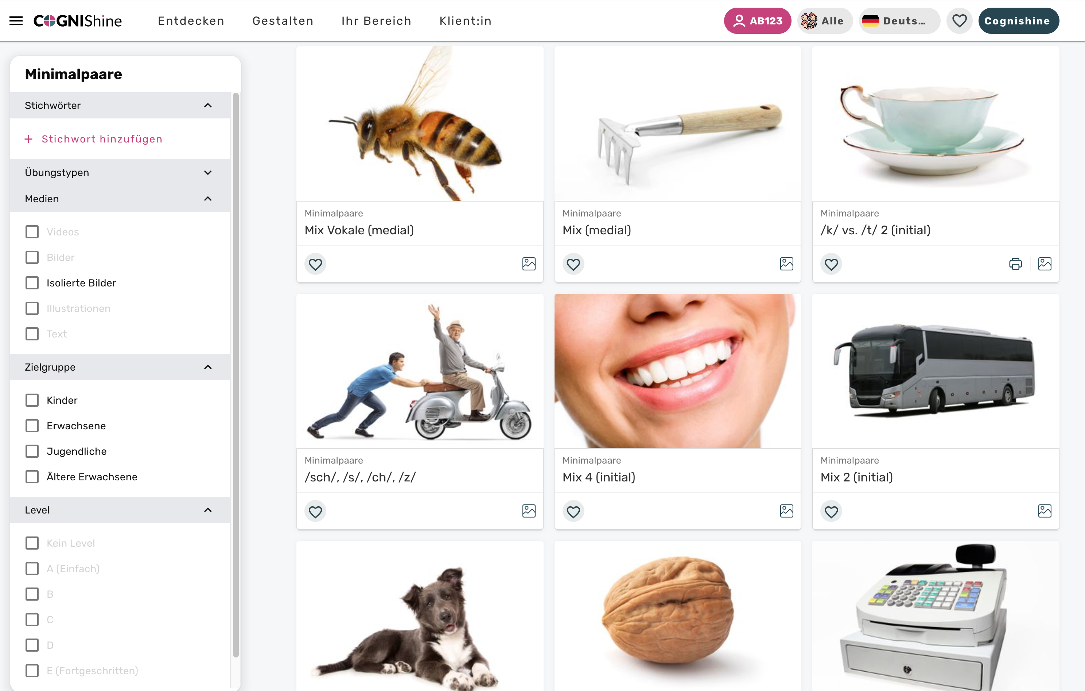
Task: Expand the Übungstypen section
Action: tap(120, 172)
